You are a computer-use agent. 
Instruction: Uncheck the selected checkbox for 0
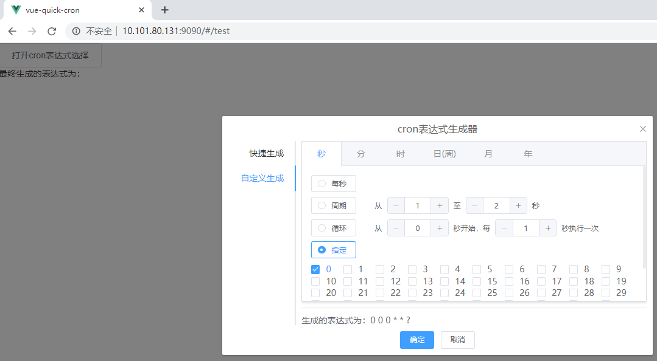(315, 269)
